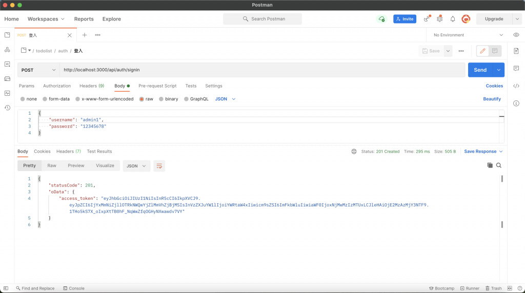Toggle the sidebar icon in status bar
The height and width of the screenshot is (293, 525).
(x=6, y=288)
